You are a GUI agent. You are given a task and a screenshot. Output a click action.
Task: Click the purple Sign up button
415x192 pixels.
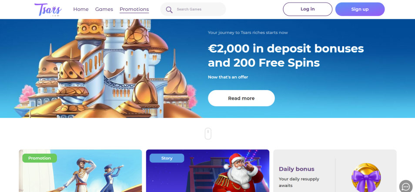[360, 9]
